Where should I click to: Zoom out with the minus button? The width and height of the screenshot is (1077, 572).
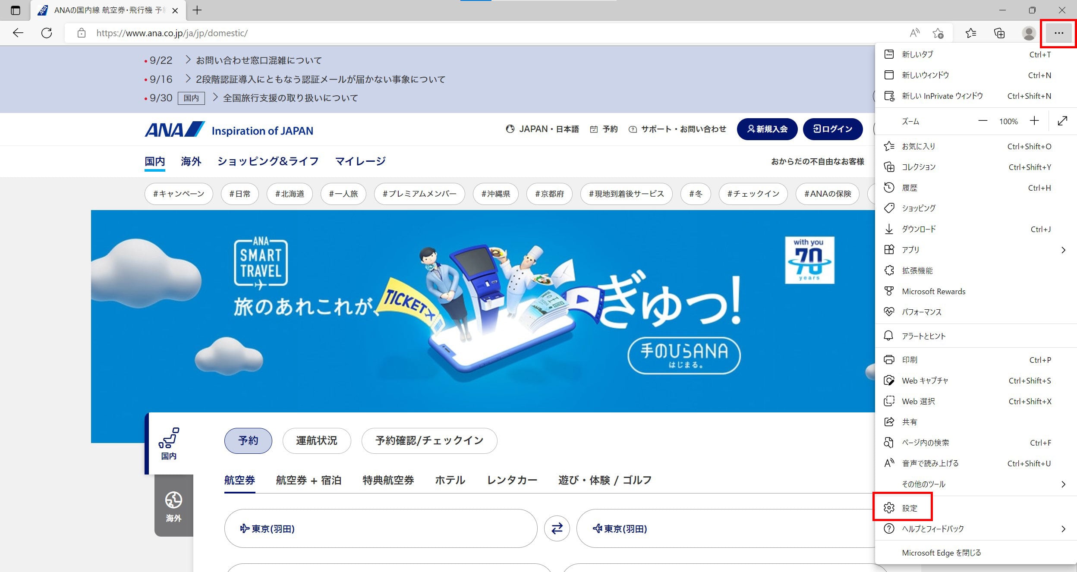point(983,121)
